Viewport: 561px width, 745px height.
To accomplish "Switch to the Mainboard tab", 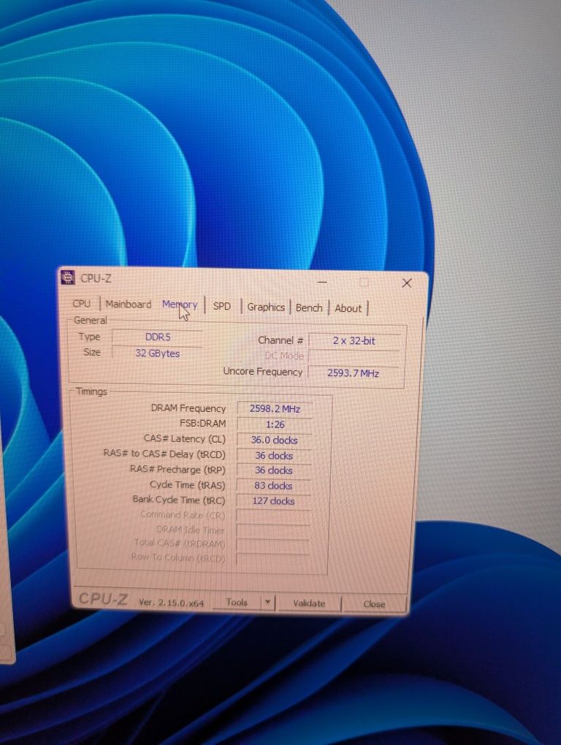I will tap(129, 304).
